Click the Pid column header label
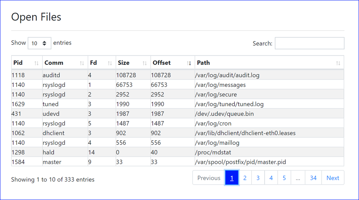 (18, 63)
